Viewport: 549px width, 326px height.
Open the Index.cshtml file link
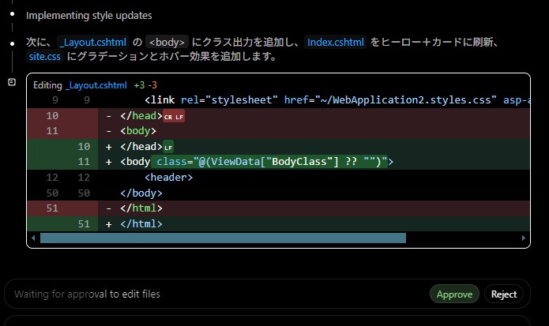(336, 43)
